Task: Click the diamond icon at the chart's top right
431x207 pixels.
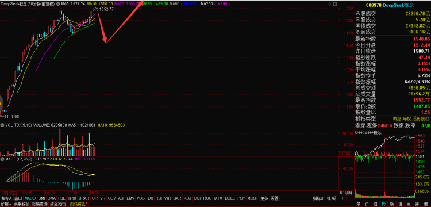Action: pos(329,4)
